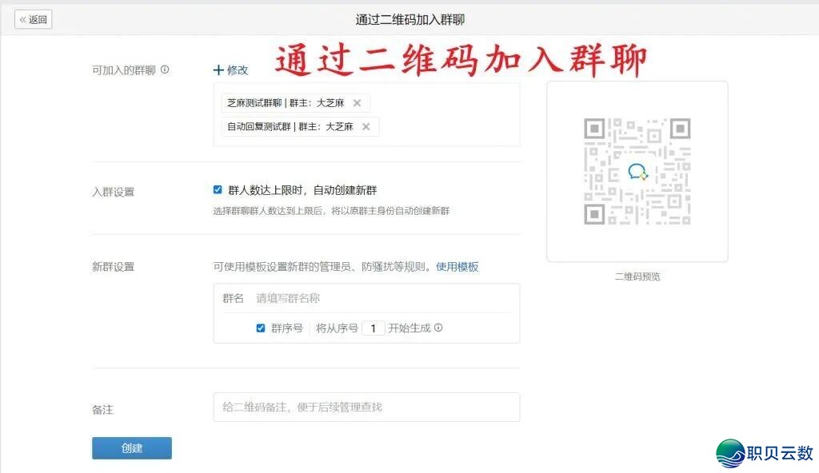
Task: Click the 返回 back button
Action: [x=34, y=20]
